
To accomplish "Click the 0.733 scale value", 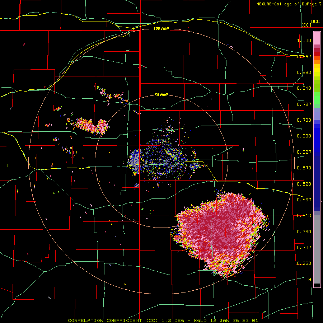I will [304, 120].
